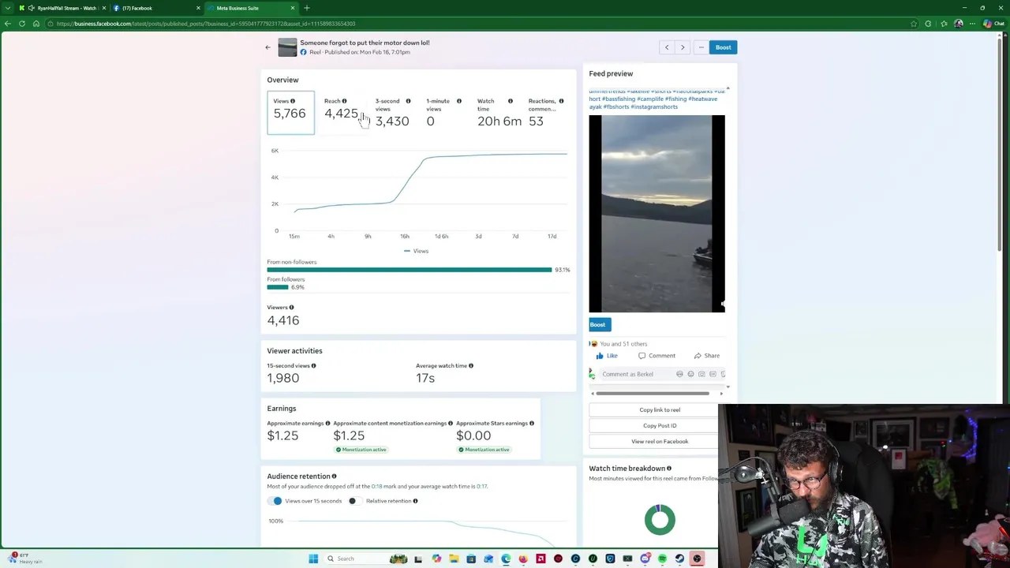This screenshot has height=568, width=1010.
Task: Click the feed preview horizontal scrollbar
Action: 653,393
